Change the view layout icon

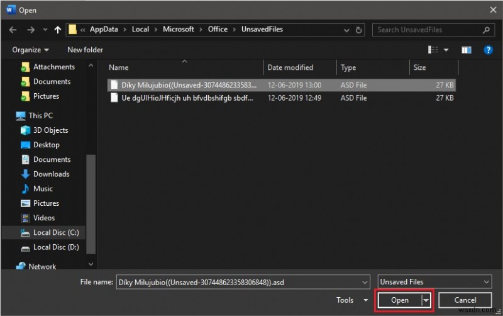tap(433, 50)
